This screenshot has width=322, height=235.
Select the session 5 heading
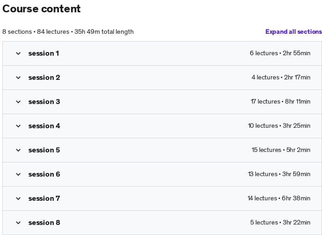pos(44,150)
